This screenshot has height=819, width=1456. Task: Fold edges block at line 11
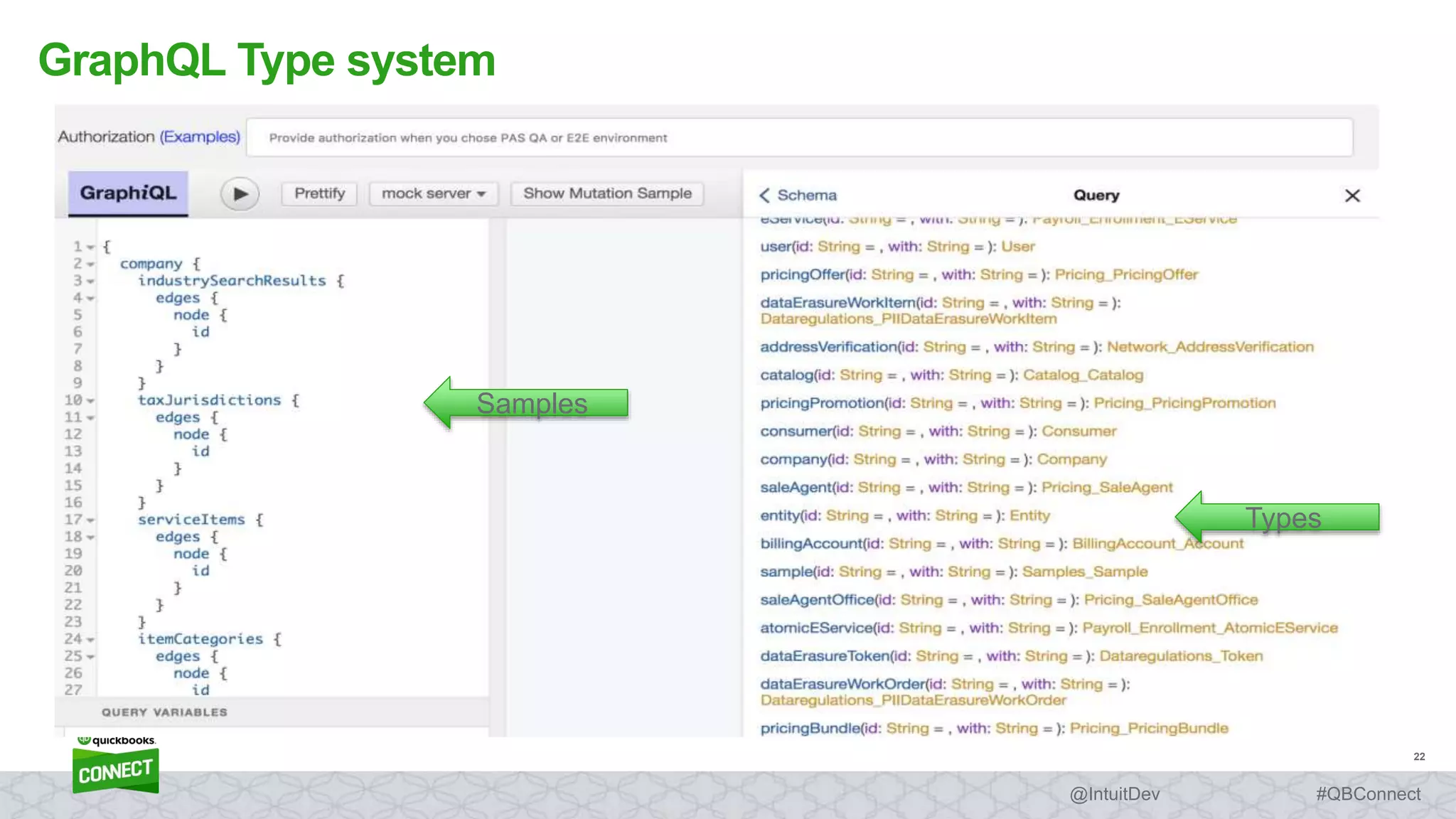point(90,418)
